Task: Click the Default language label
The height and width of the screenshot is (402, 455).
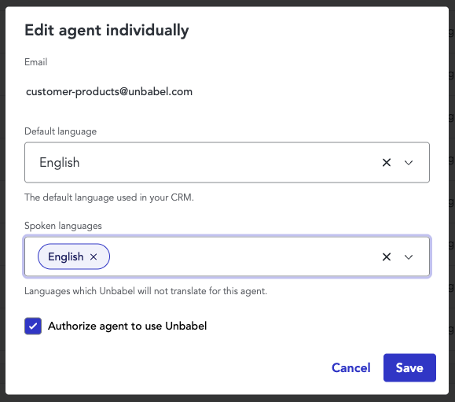Action: click(61, 131)
